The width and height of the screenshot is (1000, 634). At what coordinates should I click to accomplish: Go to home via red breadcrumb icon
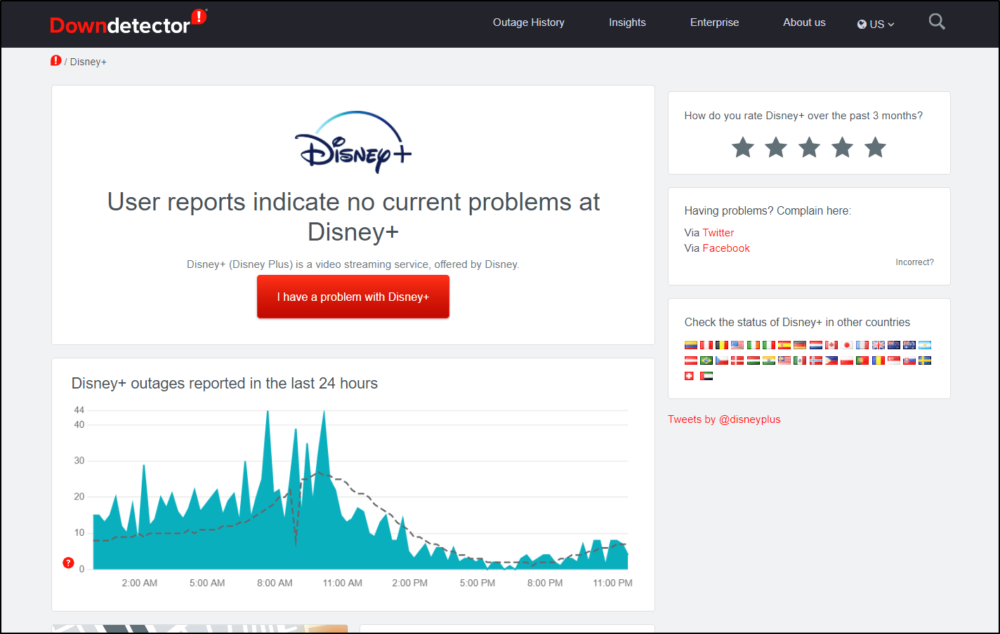pos(56,61)
